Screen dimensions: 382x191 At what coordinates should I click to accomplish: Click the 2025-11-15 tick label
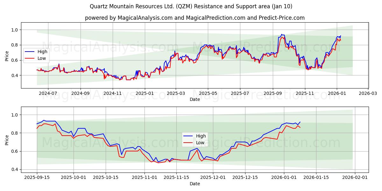[177, 178]
